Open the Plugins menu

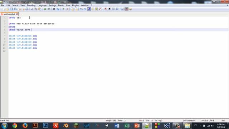(x=75, y=5)
